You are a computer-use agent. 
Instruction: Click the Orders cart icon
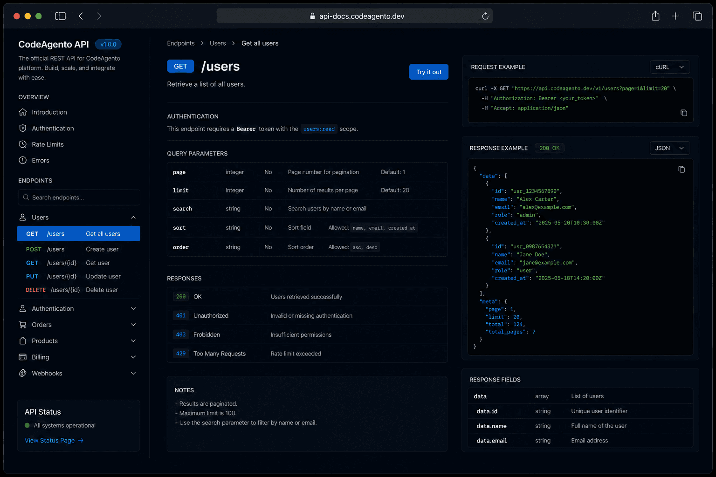coord(22,325)
